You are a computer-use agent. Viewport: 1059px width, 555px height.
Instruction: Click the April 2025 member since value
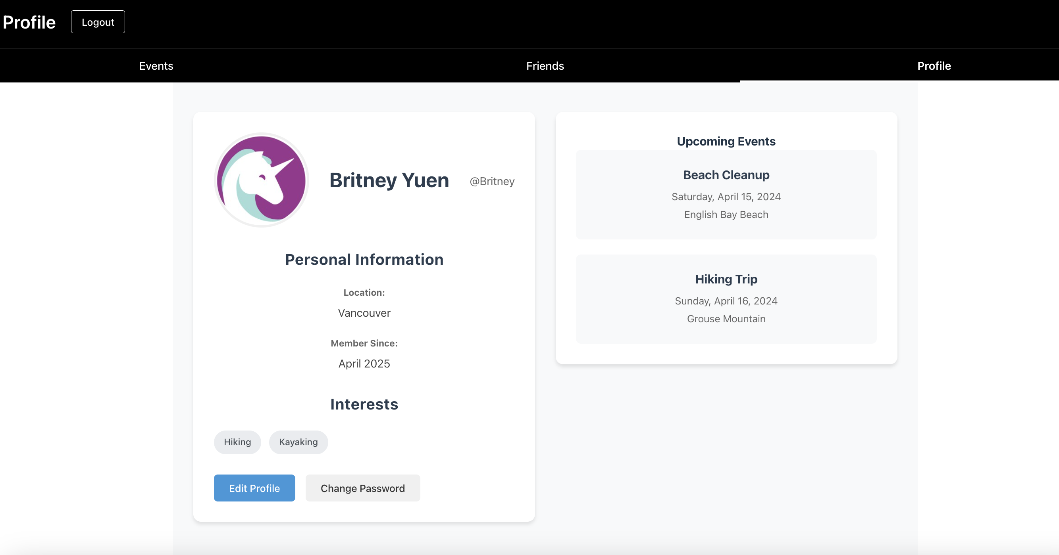(364, 364)
